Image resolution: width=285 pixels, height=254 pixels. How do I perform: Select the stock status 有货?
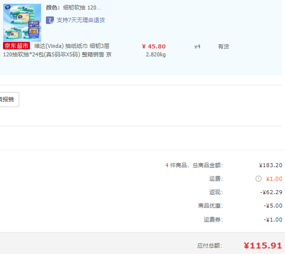(x=224, y=47)
